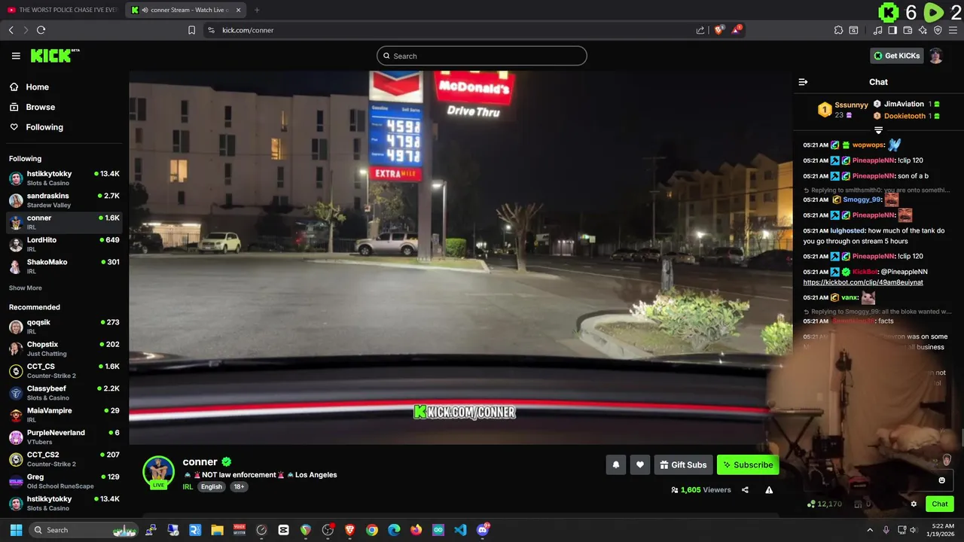Open hstikkytokky channel under Following
The width and height of the screenshot is (964, 542).
pos(64,178)
